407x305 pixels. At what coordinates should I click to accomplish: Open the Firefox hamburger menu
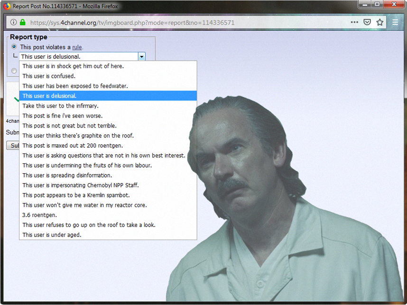[395, 22]
